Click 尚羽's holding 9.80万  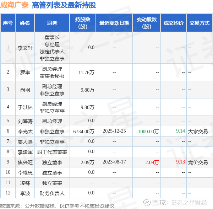(87, 90)
